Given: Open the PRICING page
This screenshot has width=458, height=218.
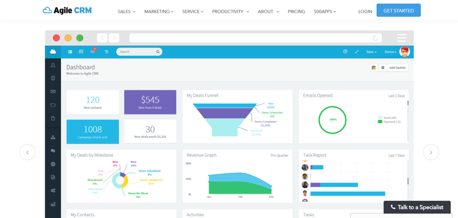Looking at the screenshot, I should point(296,11).
